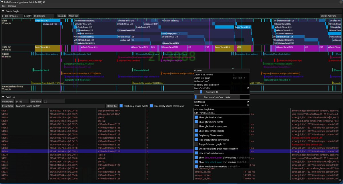This screenshot has height=184, width=343.
Task: Focus the event filter expression field
Action: click(60, 106)
